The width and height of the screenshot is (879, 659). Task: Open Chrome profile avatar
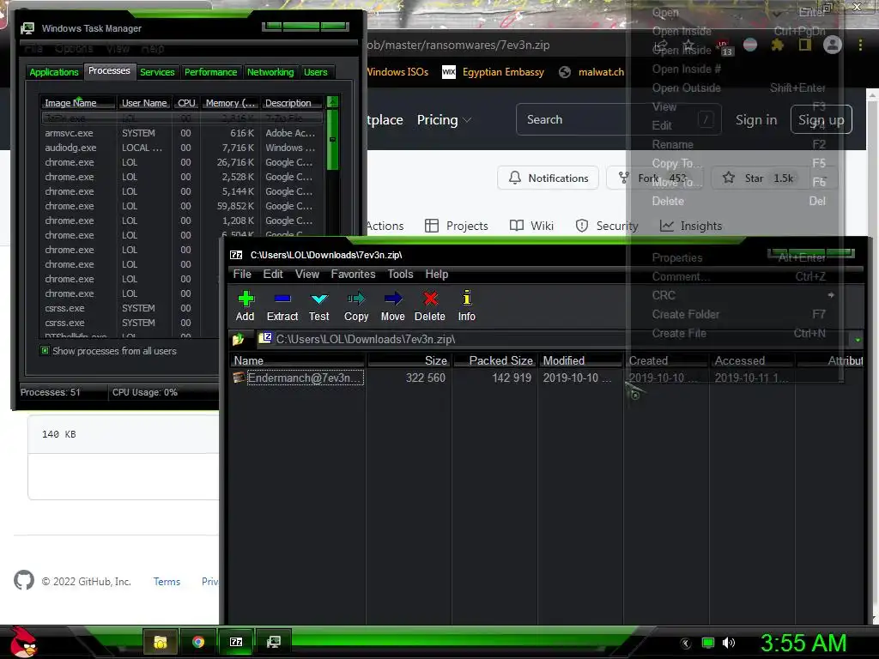pyautogui.click(x=833, y=45)
